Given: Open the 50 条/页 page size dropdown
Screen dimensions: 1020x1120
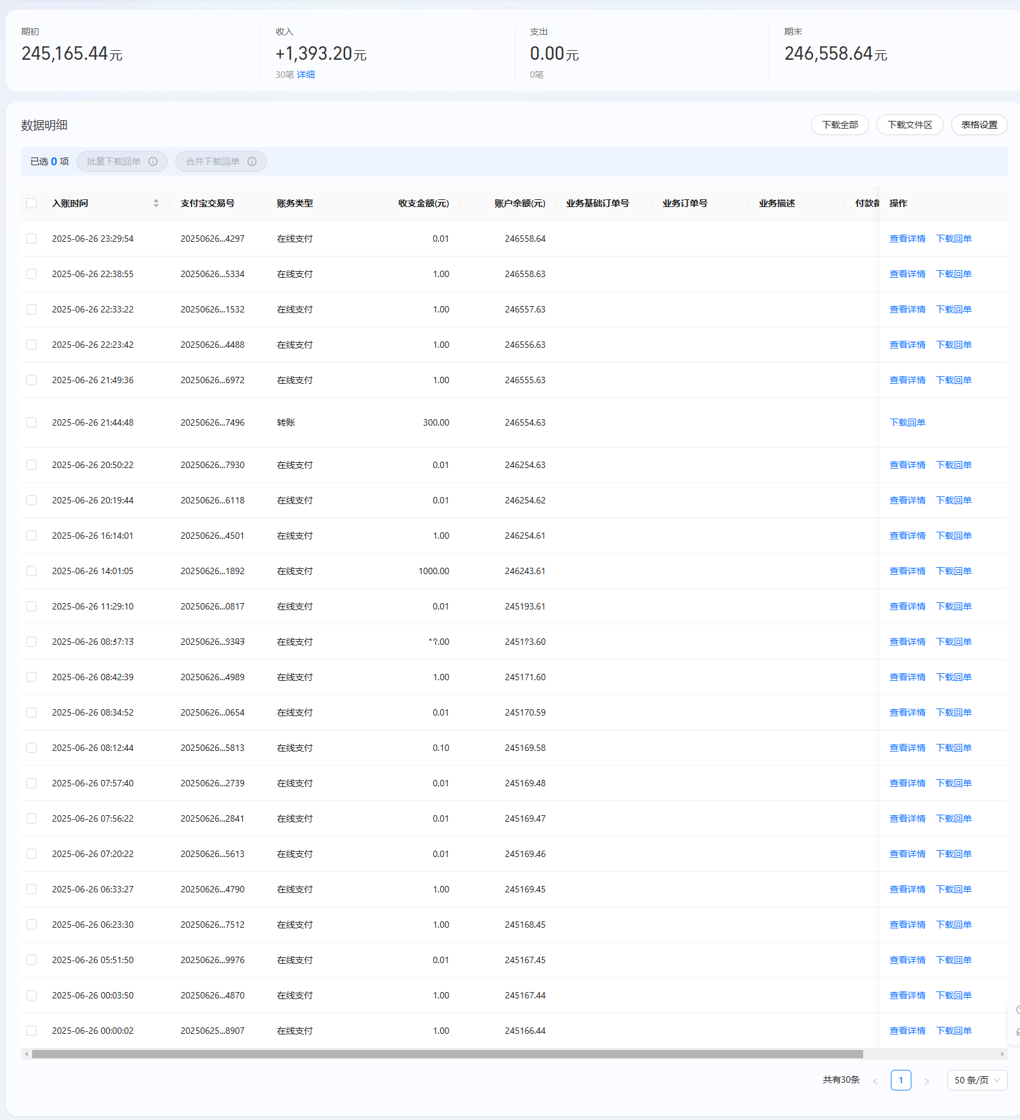Looking at the screenshot, I should (977, 1080).
